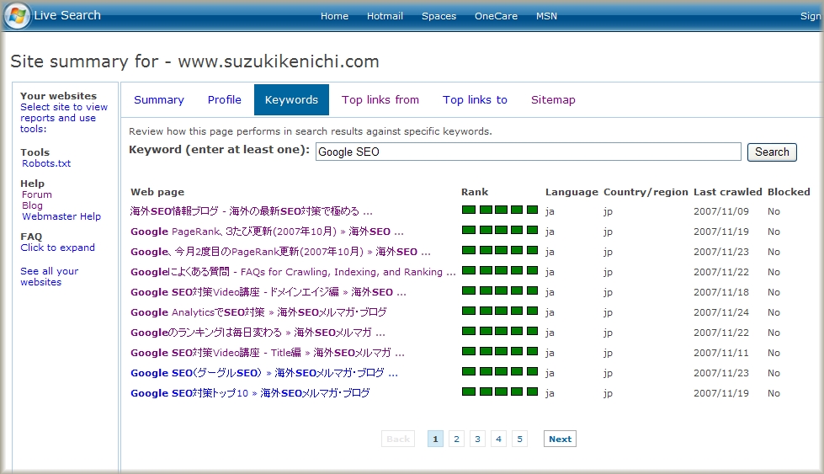Image resolution: width=824 pixels, height=474 pixels.
Task: Open Hotmail from the top navigation
Action: (x=385, y=16)
